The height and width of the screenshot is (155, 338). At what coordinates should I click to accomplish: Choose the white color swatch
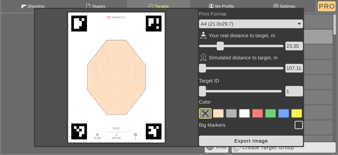[x=245, y=113]
